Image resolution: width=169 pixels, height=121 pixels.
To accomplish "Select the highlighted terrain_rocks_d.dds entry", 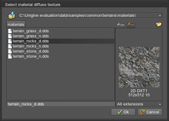I will click(61, 41).
